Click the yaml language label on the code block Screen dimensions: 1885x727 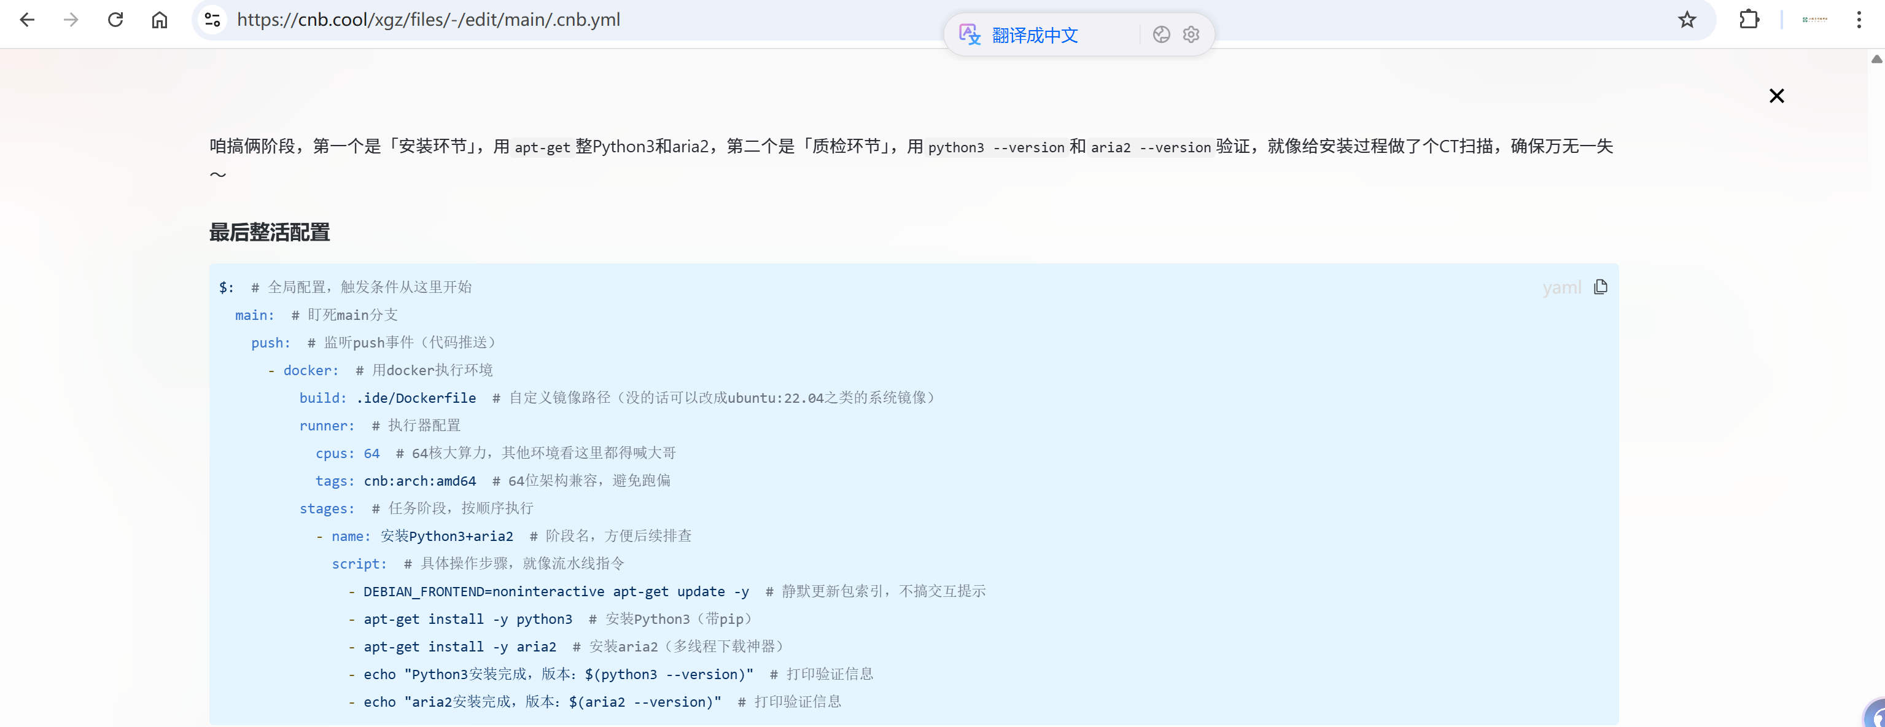pos(1561,286)
